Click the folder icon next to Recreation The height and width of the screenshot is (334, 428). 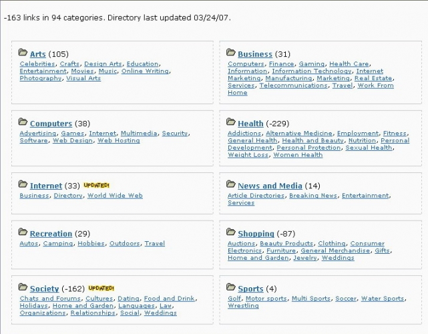23,232
